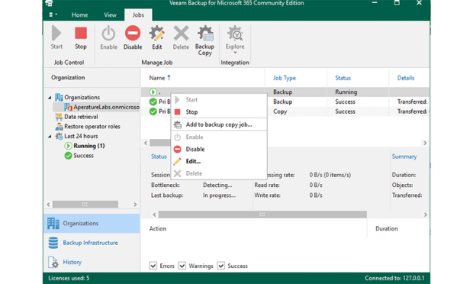
Task: Click the red Stop icon in the ribbon
Action: (81, 33)
